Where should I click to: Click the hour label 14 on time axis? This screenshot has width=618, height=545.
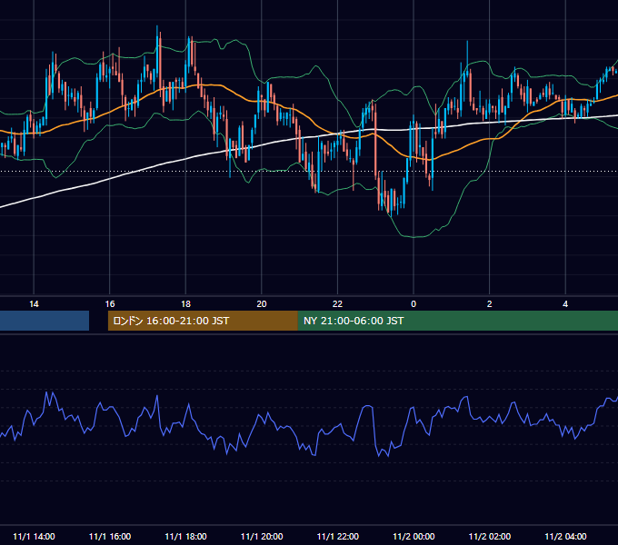click(x=34, y=304)
